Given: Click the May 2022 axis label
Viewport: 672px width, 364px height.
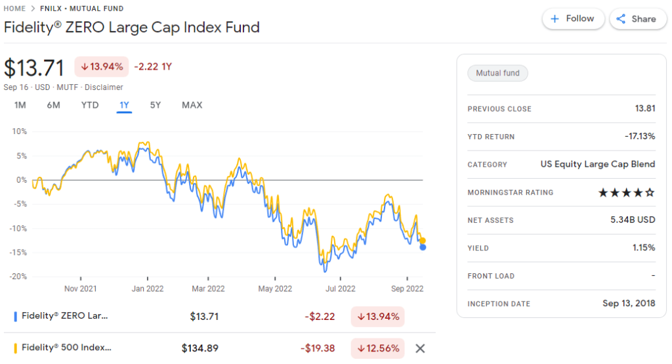Looking at the screenshot, I should coord(275,289).
